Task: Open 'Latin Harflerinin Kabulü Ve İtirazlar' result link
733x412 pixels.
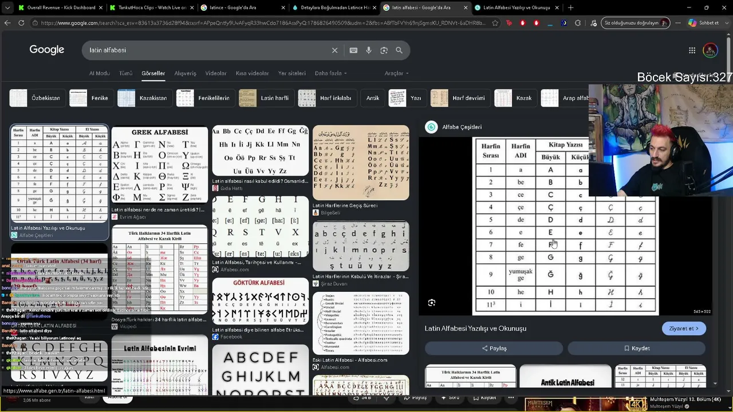Action: 360,276
